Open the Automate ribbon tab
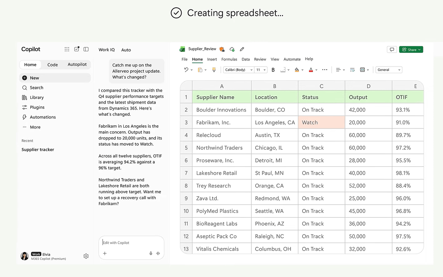 pyautogui.click(x=292, y=59)
